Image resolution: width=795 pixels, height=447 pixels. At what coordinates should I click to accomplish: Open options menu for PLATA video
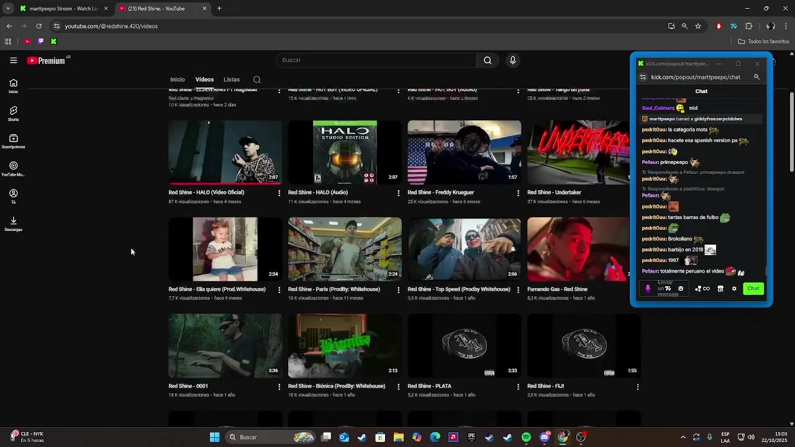(518, 387)
